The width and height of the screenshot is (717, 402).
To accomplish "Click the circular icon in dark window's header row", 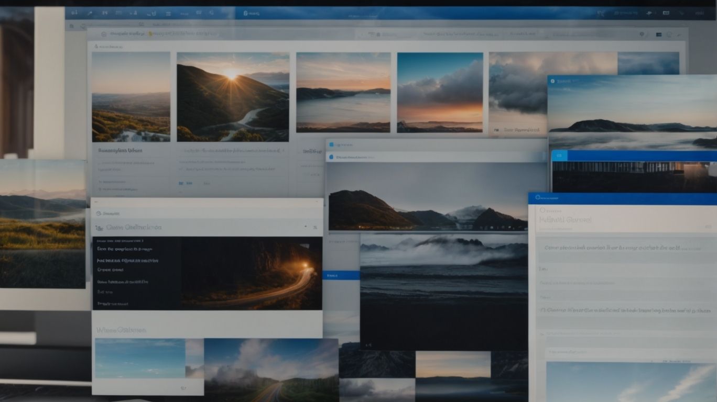I will pos(99,214).
